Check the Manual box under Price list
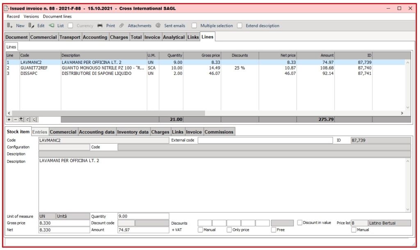The height and width of the screenshot is (250, 420). pos(354,230)
